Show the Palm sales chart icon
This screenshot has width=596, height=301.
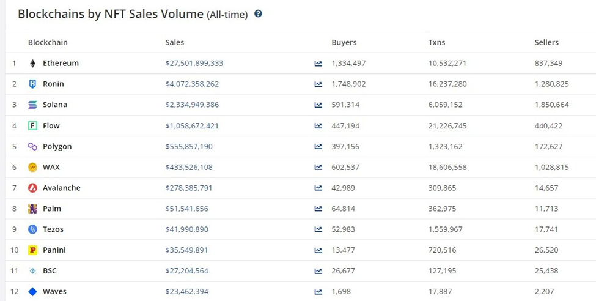point(318,209)
